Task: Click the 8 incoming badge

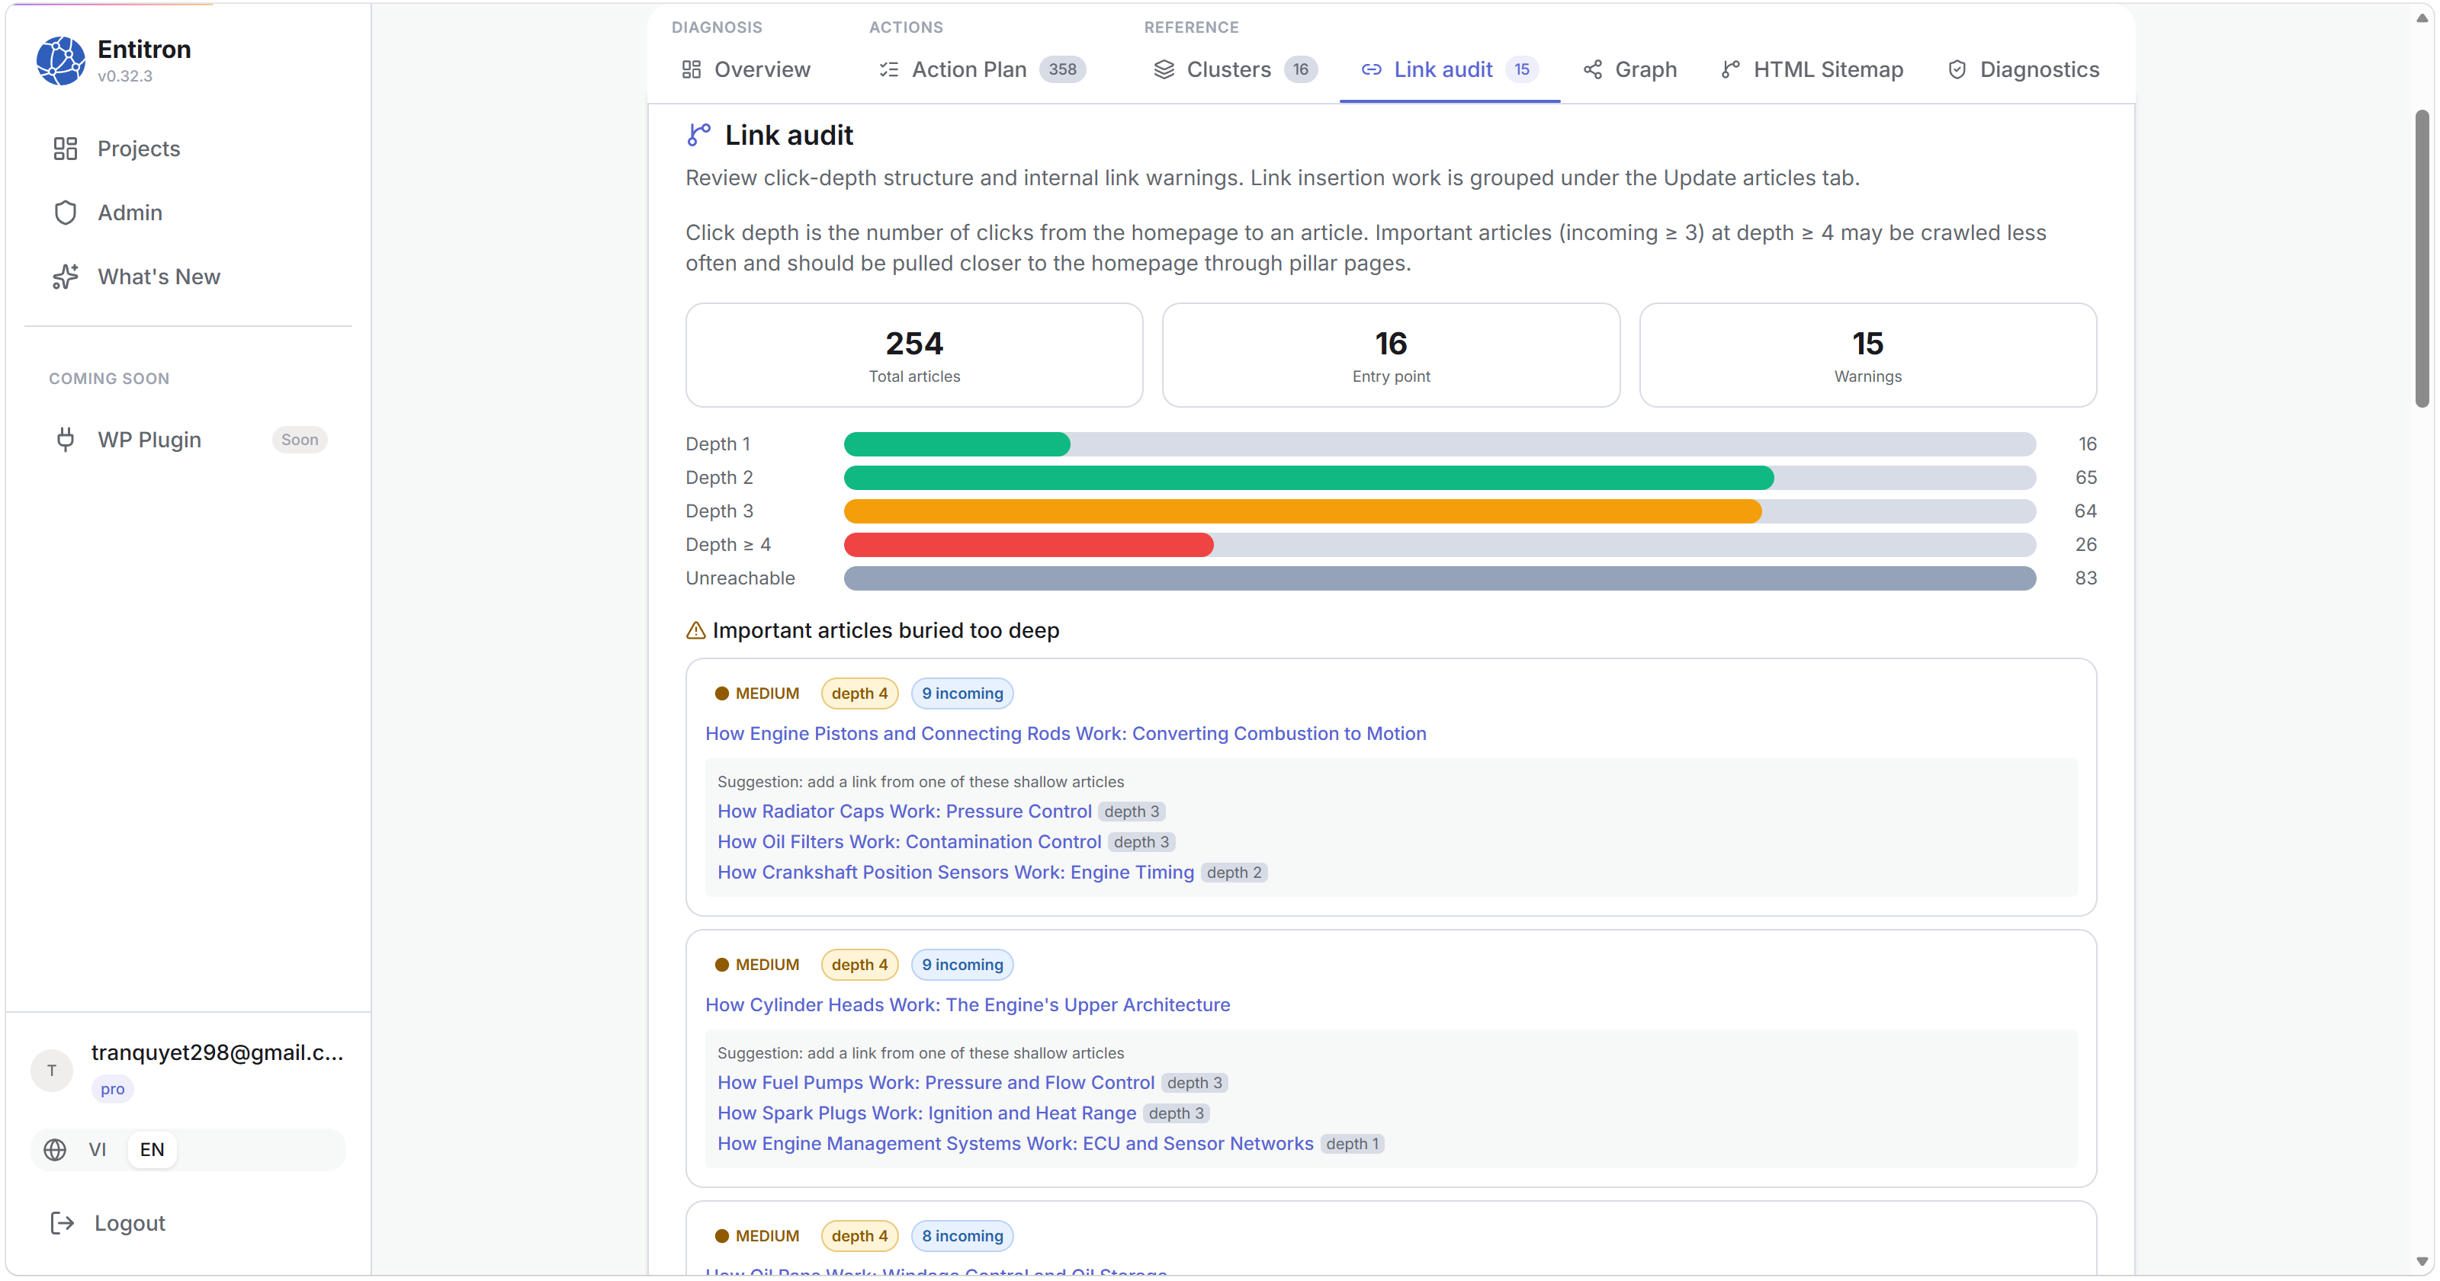Action: pyautogui.click(x=962, y=1235)
